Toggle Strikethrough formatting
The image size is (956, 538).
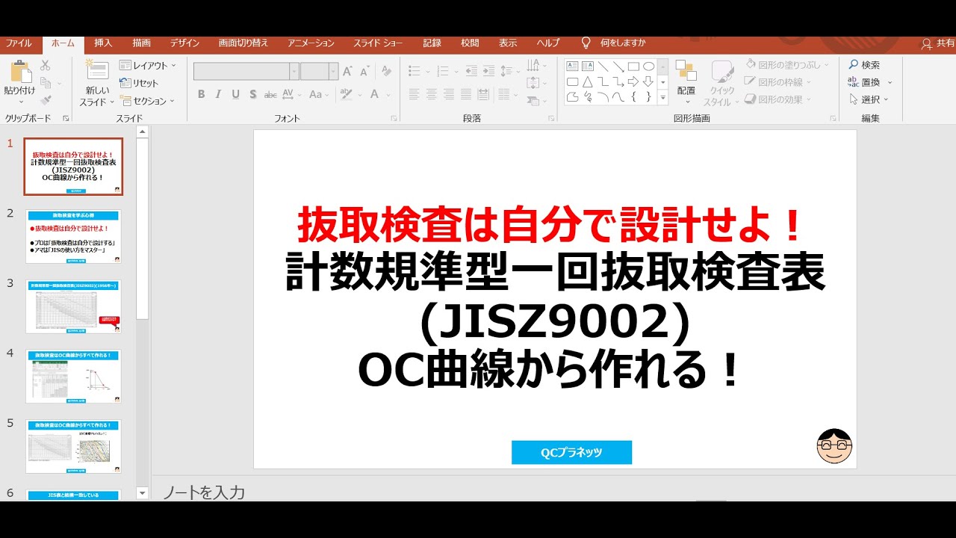pyautogui.click(x=270, y=94)
